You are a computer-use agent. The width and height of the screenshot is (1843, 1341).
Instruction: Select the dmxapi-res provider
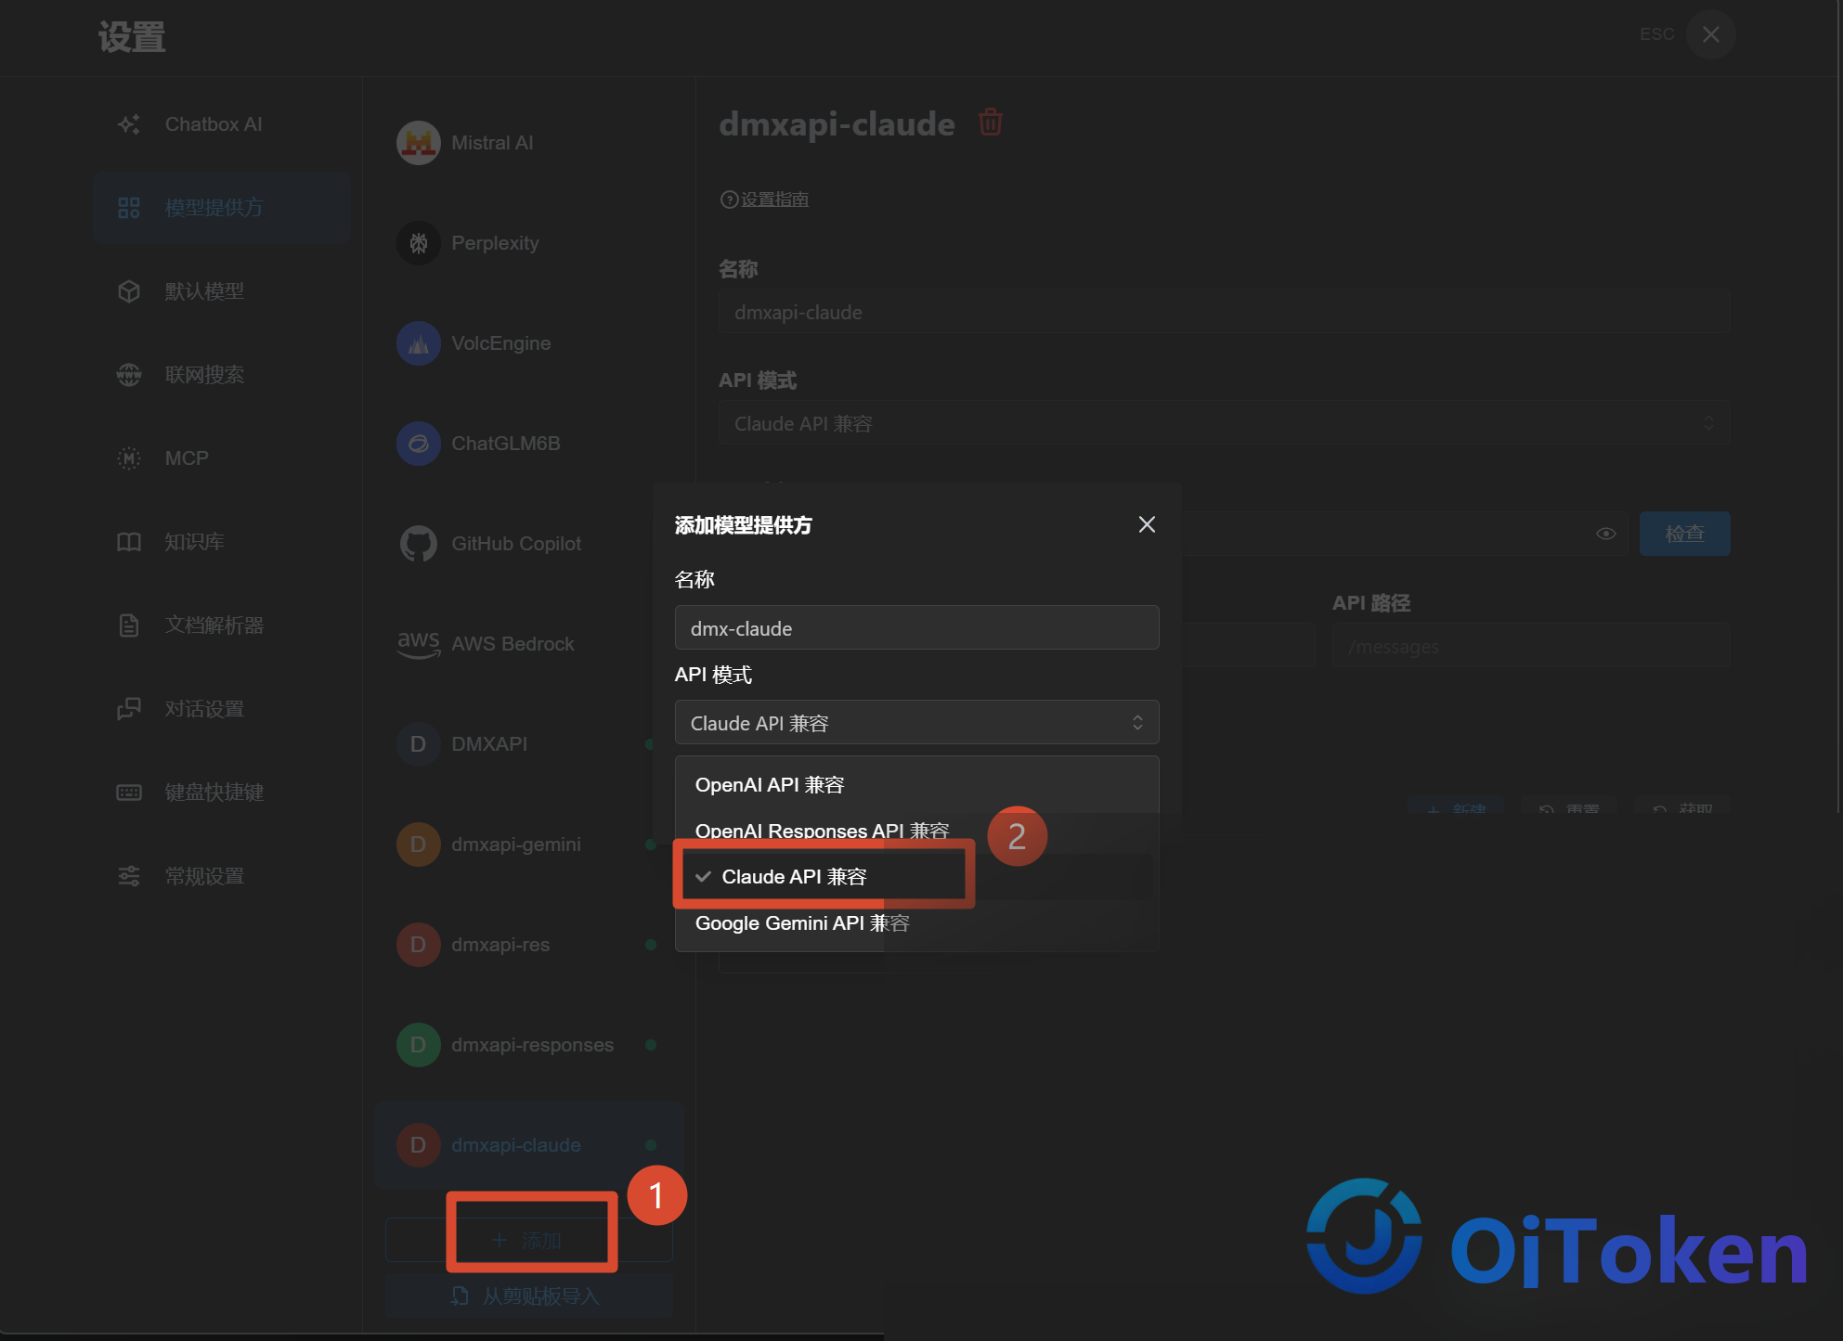coord(529,945)
